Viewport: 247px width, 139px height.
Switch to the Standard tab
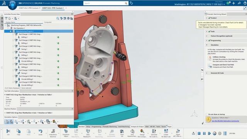(x=81, y=127)
